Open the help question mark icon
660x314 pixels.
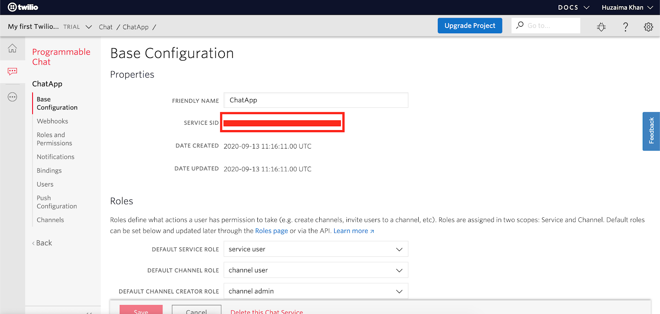625,27
